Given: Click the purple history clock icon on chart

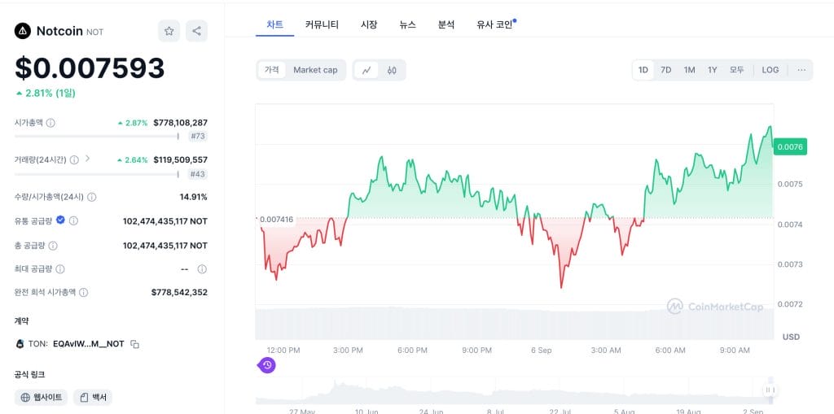Looking at the screenshot, I should click(x=267, y=365).
